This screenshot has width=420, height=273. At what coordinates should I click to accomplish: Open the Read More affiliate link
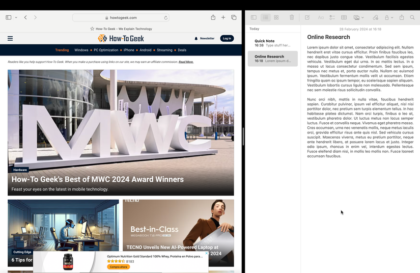point(186,62)
